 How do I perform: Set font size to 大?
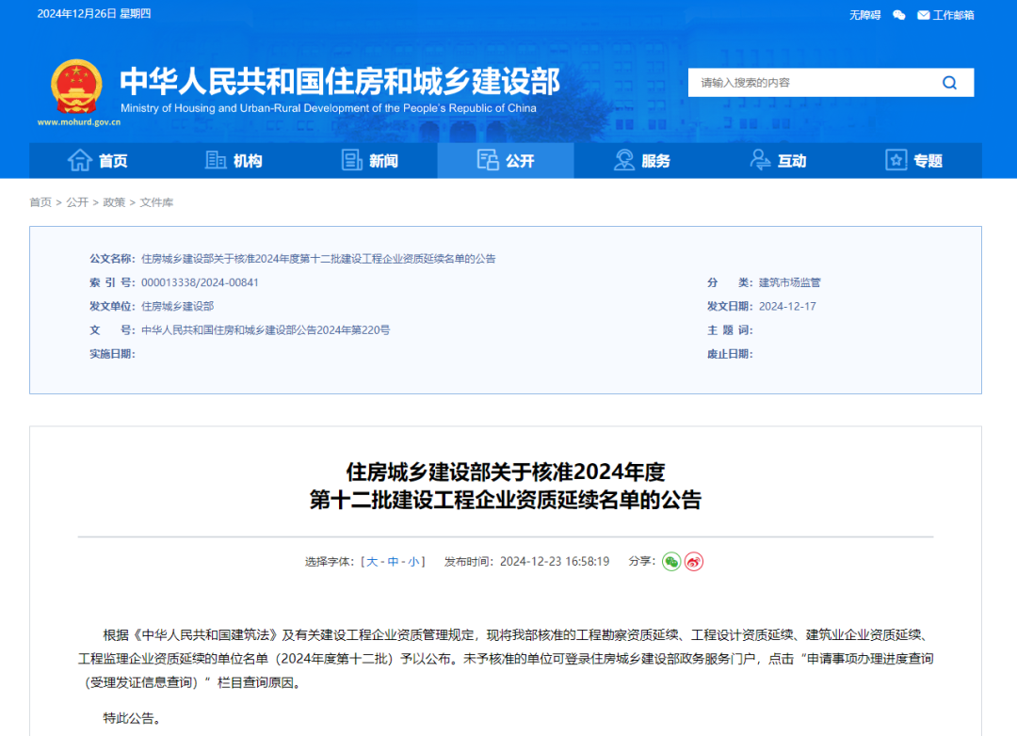pyautogui.click(x=372, y=562)
